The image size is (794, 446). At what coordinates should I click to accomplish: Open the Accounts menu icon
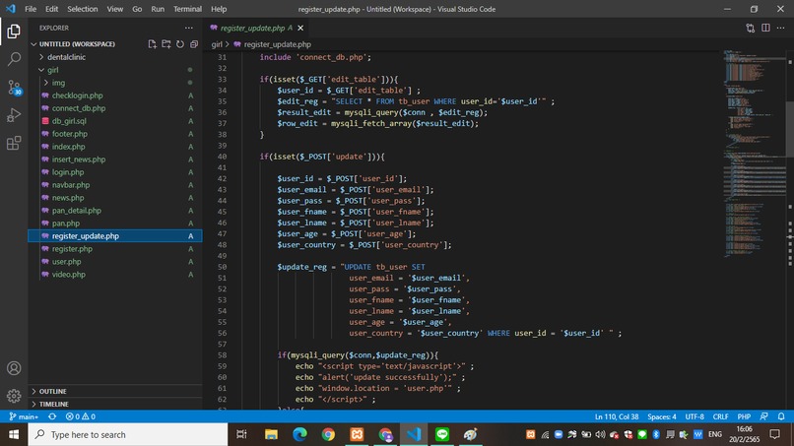pos(14,368)
